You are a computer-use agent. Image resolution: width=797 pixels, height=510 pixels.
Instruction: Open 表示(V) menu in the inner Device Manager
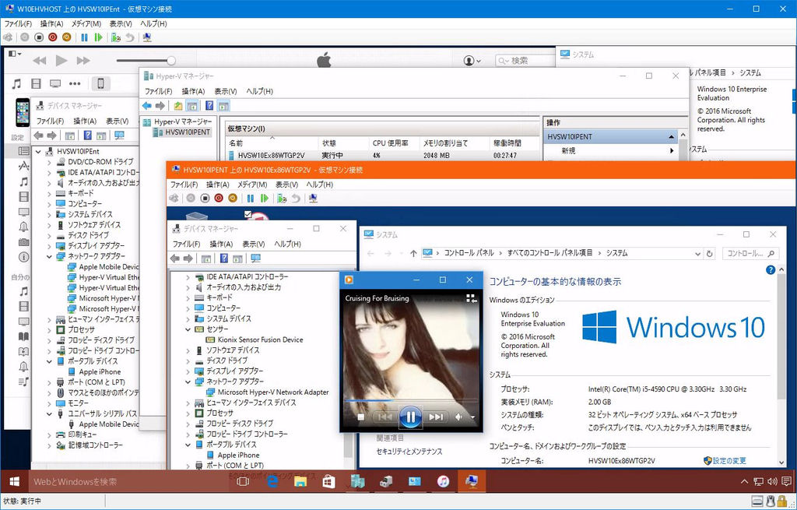(253, 244)
